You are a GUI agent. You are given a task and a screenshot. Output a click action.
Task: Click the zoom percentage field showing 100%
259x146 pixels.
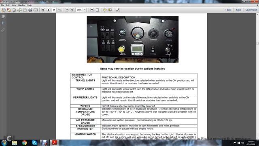point(79,10)
